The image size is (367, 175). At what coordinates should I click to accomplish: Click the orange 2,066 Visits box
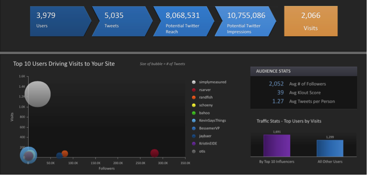(x=311, y=21)
